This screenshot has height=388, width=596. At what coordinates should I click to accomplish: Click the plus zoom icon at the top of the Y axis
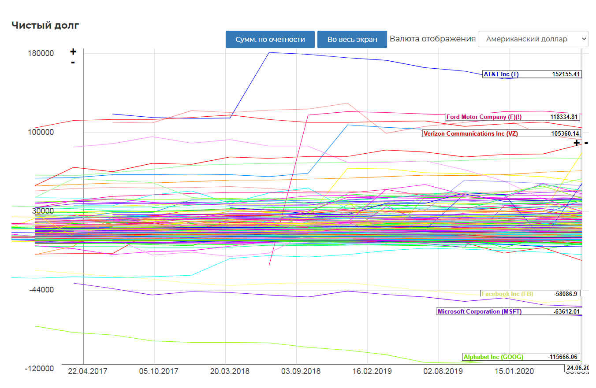tap(73, 52)
